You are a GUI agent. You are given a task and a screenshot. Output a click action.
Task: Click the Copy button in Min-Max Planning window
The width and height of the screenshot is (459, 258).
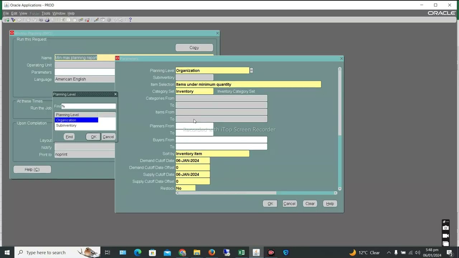[194, 48]
